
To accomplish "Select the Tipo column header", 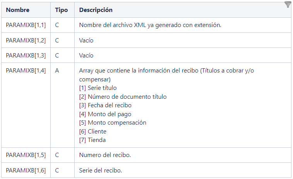I will coord(62,10).
